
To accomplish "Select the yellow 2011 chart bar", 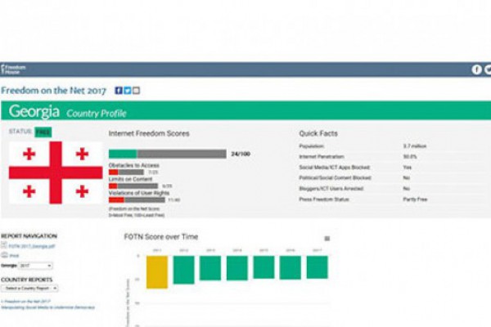I will tap(157, 272).
